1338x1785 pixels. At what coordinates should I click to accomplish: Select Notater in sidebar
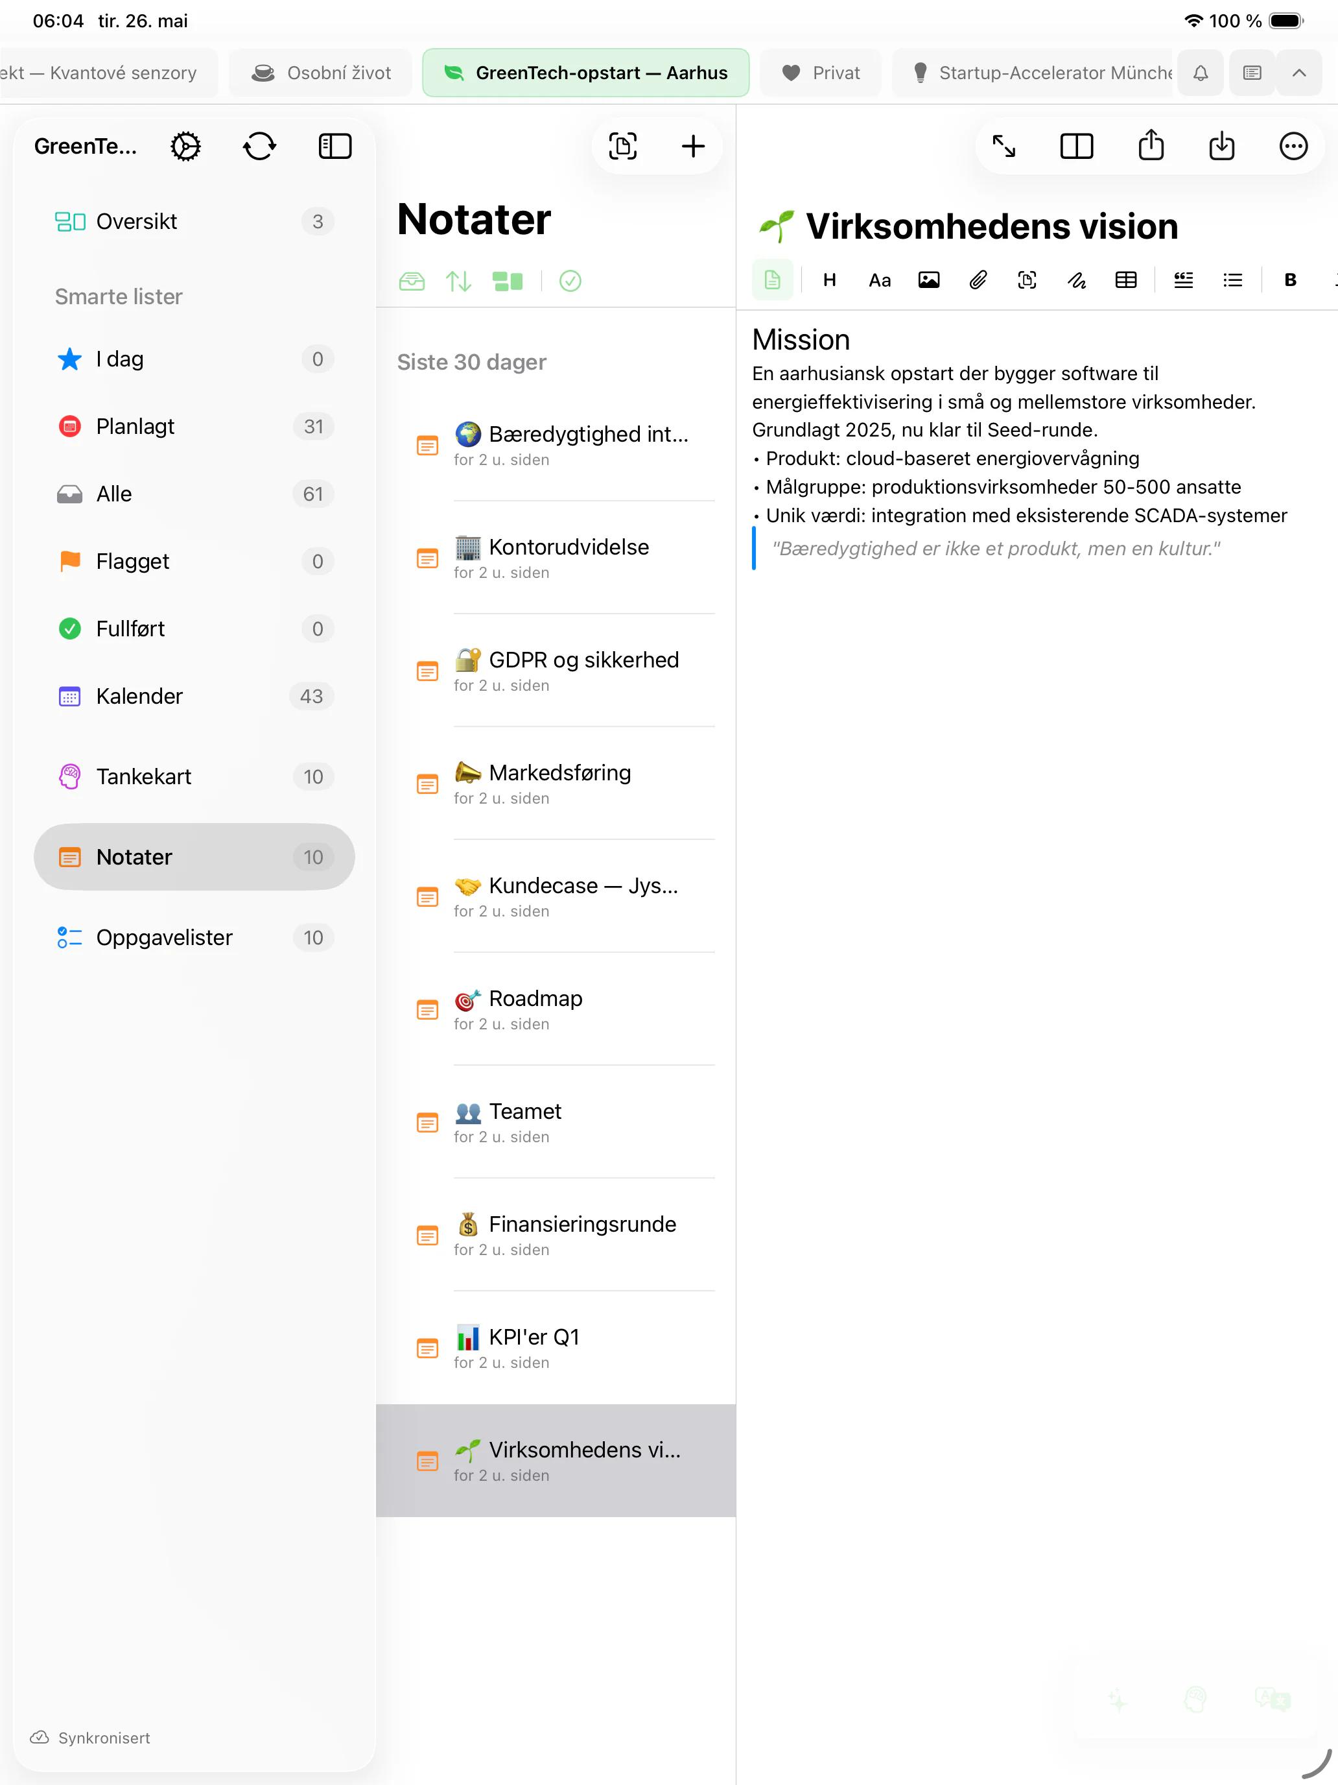click(x=194, y=857)
